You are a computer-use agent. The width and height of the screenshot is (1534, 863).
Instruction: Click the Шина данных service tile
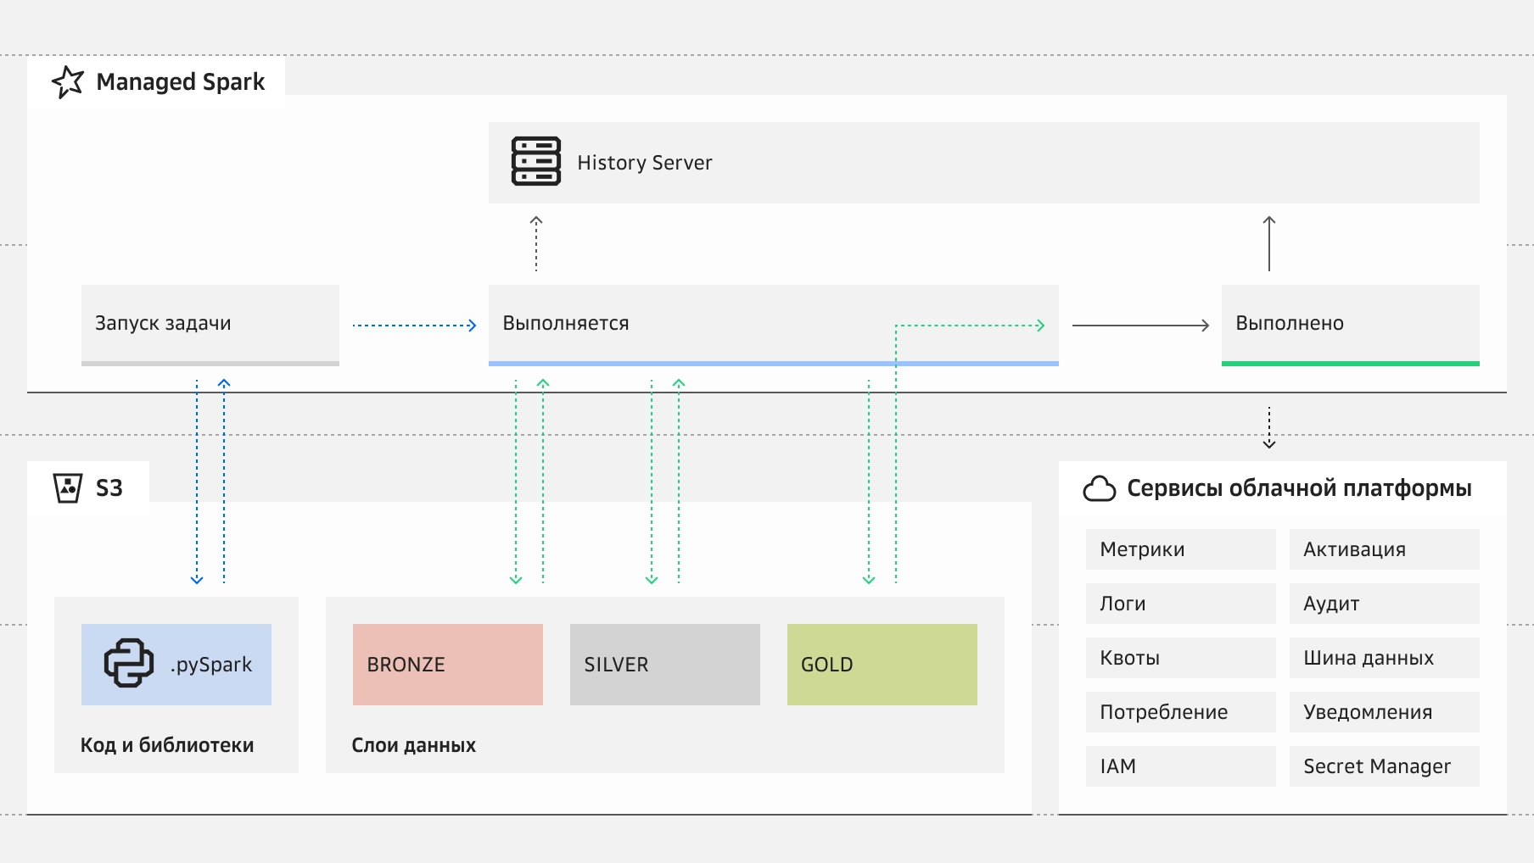point(1384,658)
